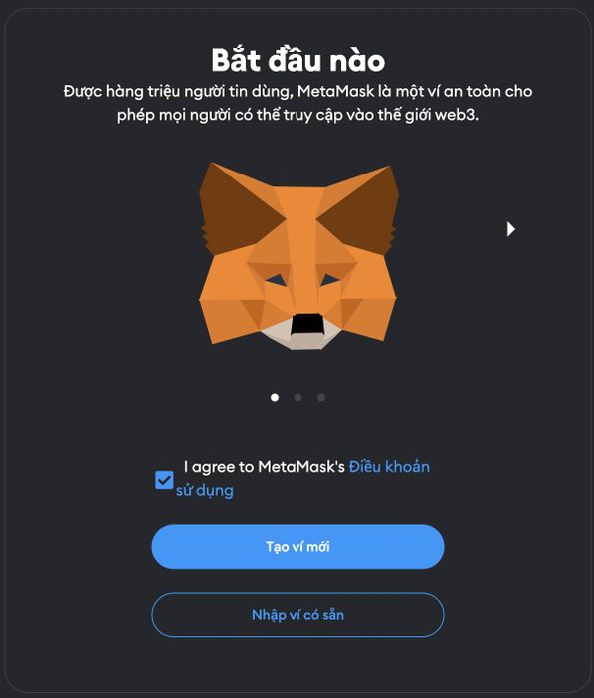The height and width of the screenshot is (698, 594).
Task: Click the fox's left eye
Action: pyautogui.click(x=277, y=280)
